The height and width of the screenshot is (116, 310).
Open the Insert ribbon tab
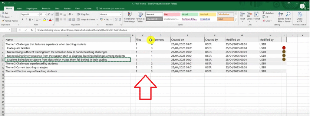pos(19,8)
